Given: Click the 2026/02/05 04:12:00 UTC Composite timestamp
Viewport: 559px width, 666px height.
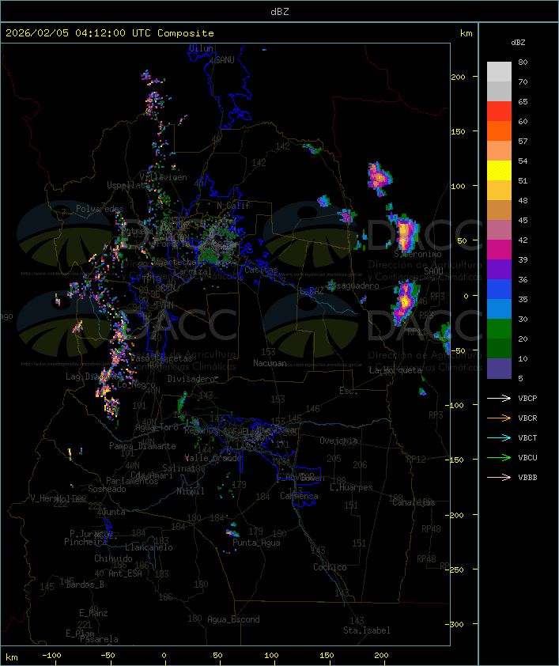Looking at the screenshot, I should tap(110, 33).
